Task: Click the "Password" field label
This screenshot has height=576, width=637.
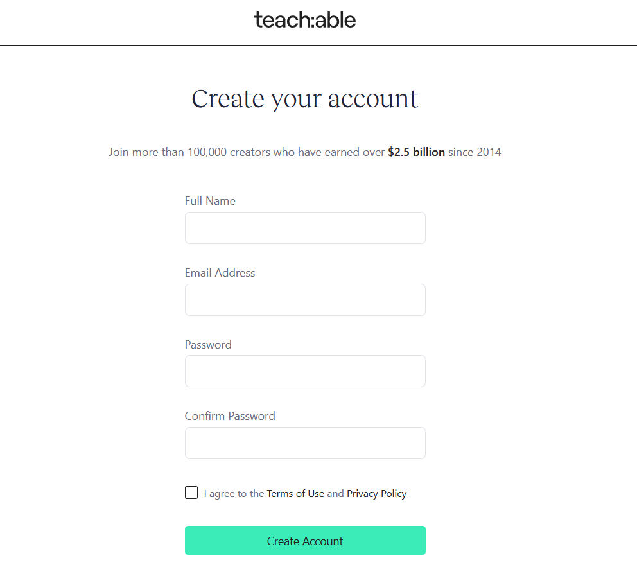Action: point(208,345)
